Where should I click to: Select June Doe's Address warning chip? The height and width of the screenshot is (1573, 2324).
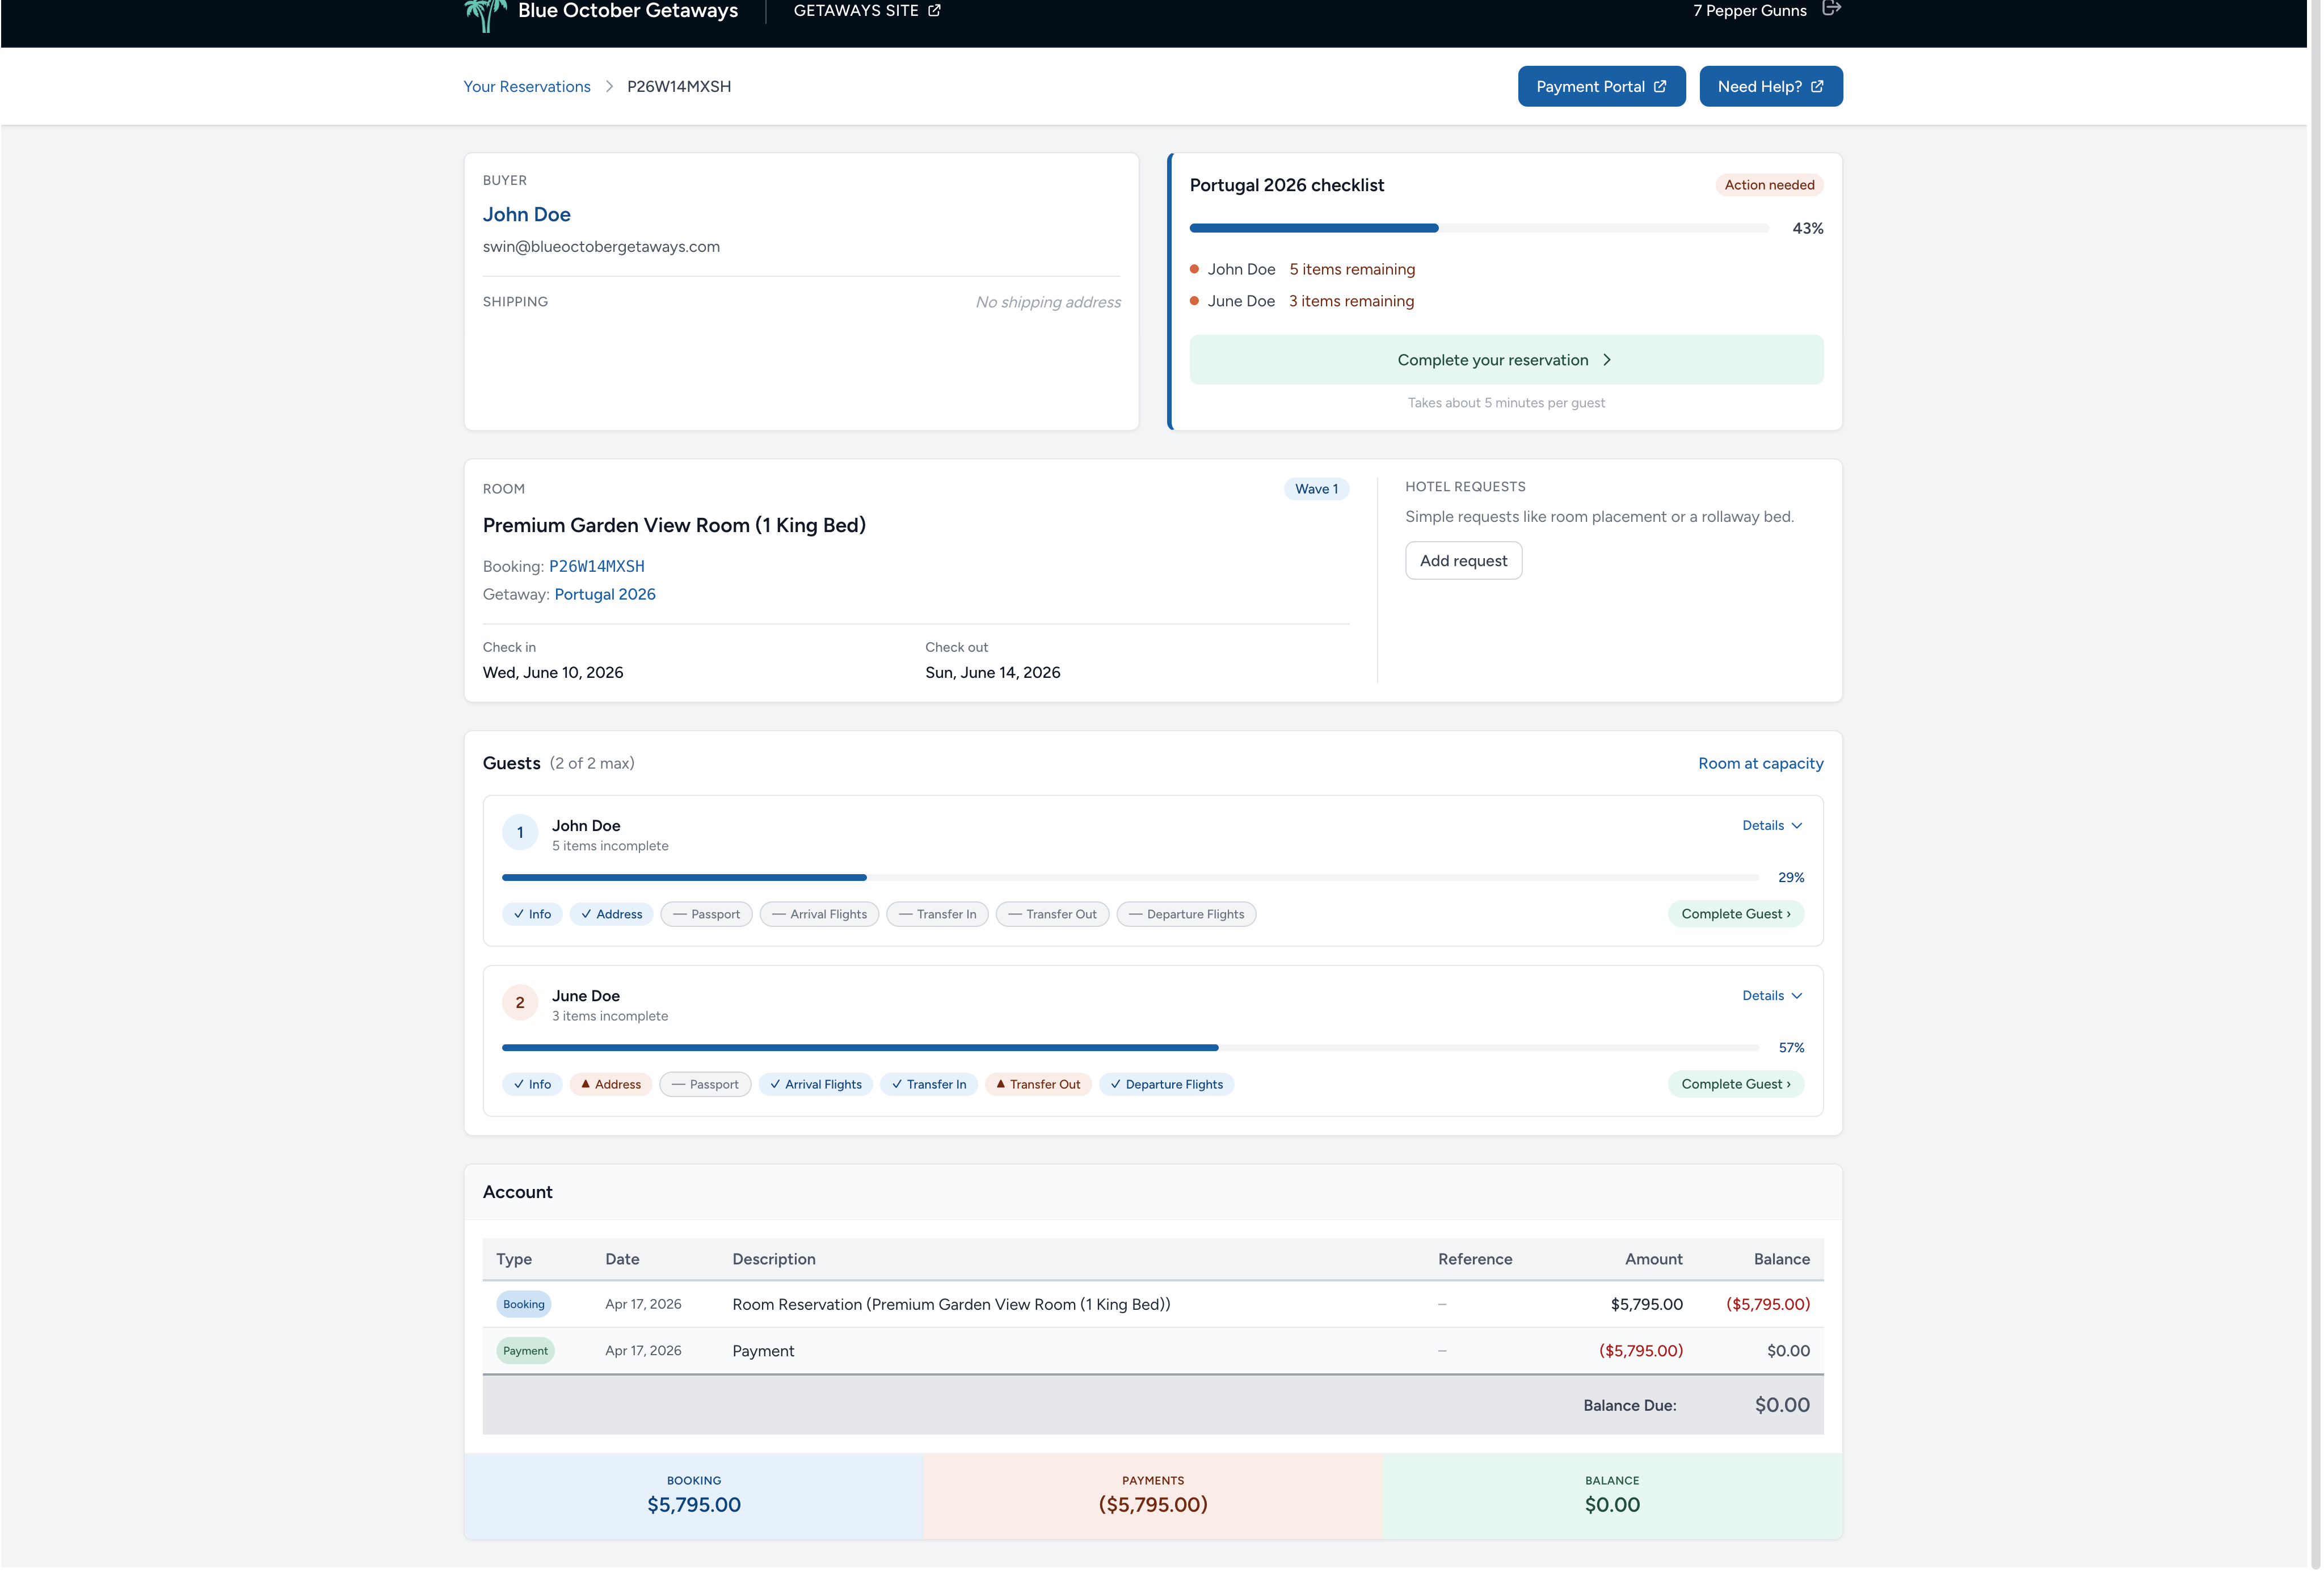[x=611, y=1084]
